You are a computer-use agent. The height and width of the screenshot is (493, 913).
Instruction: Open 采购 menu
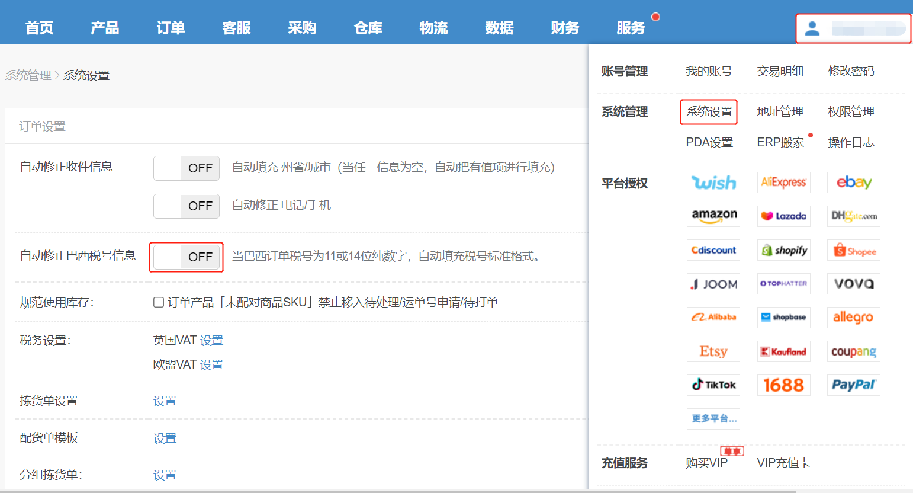303,28
